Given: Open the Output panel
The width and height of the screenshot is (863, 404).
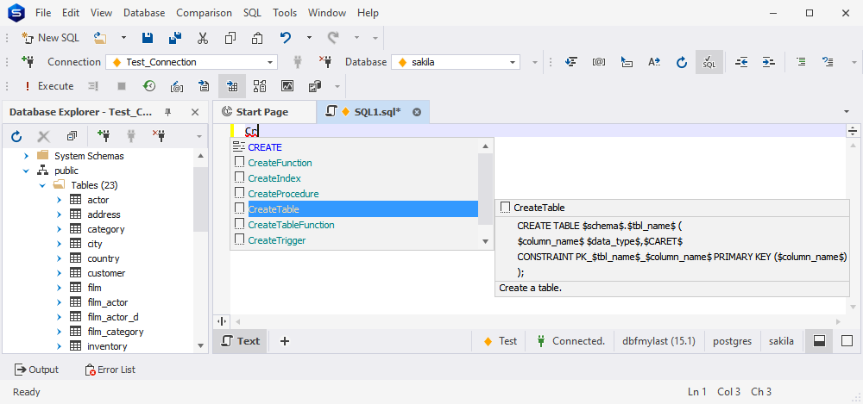Looking at the screenshot, I should coord(36,370).
